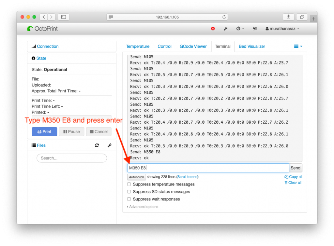334x246 pixels.
Task: Open the tab list dropdown menu
Action: (298, 46)
